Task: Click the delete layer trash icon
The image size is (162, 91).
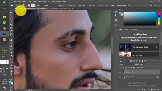Action: click(158, 89)
